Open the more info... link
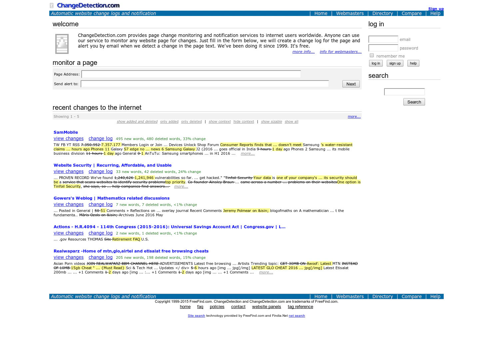The width and height of the screenshot is (493, 345). click(303, 52)
